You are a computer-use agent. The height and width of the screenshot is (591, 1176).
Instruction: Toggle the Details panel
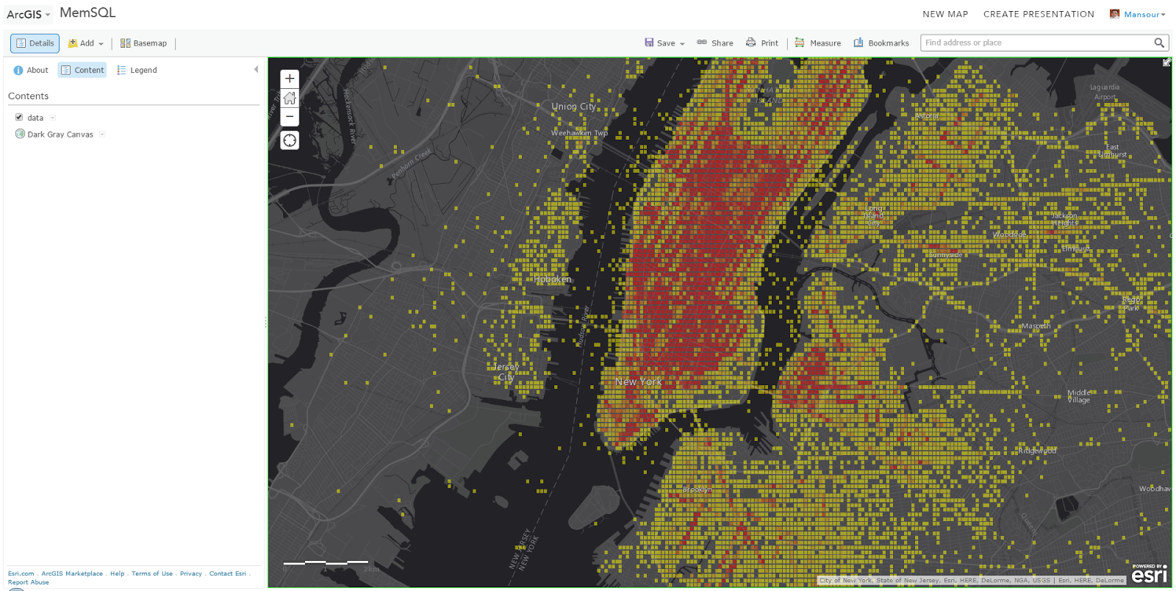pos(35,43)
